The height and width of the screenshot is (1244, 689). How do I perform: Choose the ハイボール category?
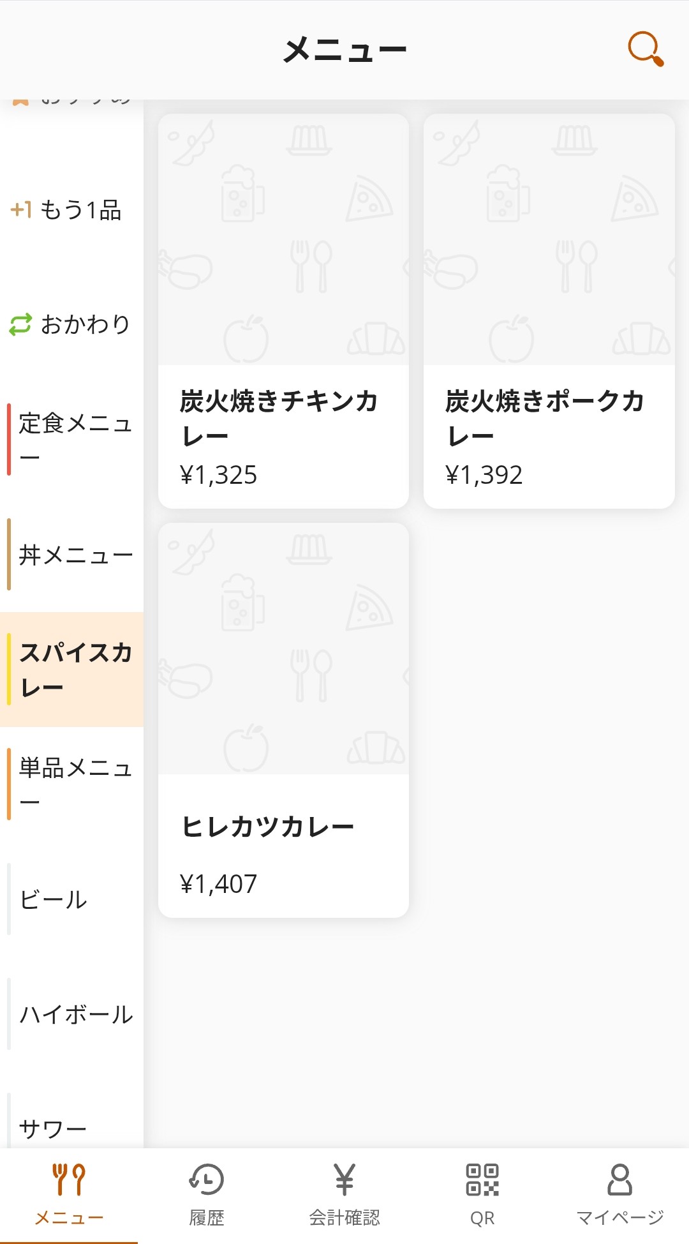(x=76, y=1014)
